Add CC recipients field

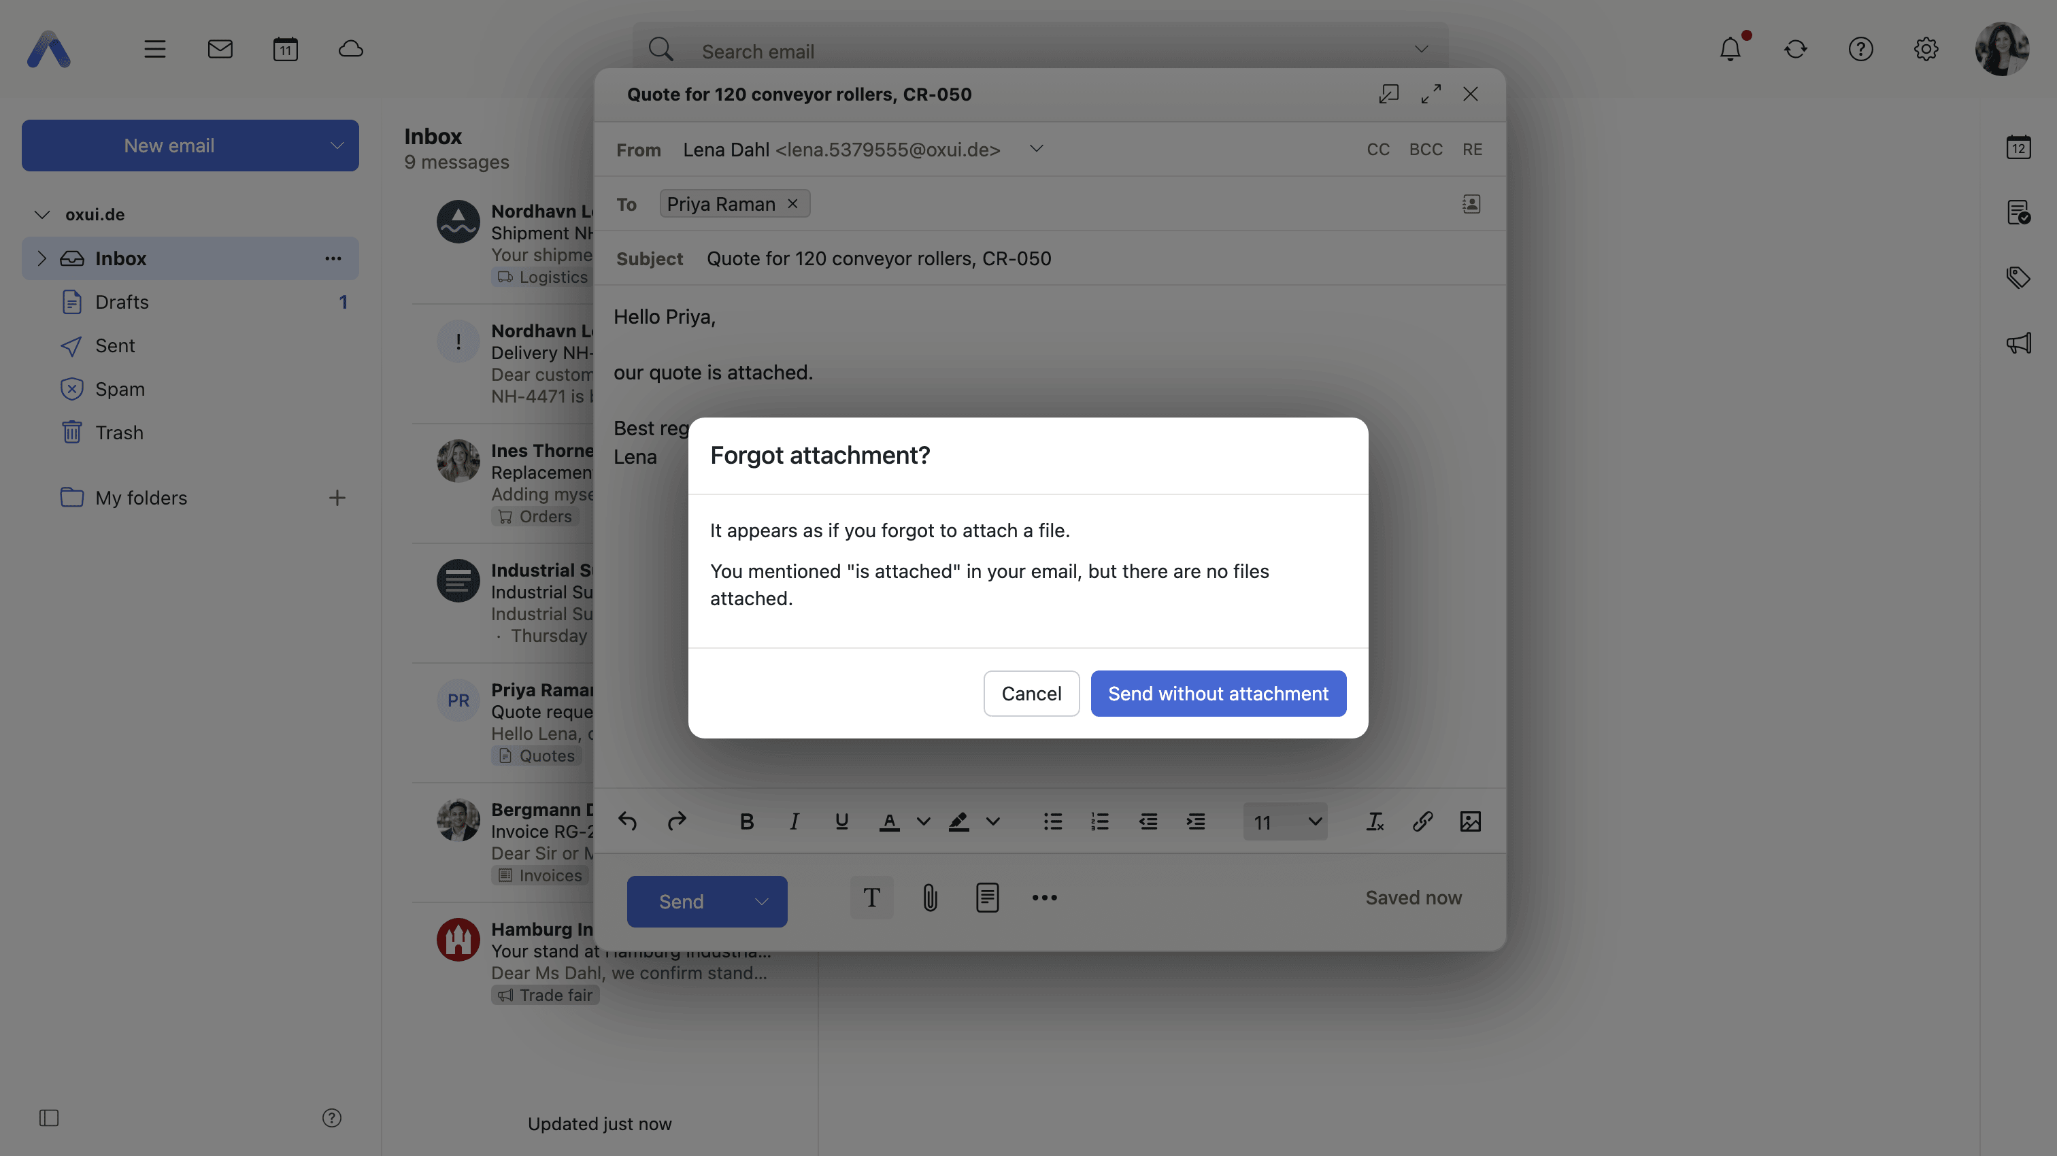click(x=1377, y=150)
